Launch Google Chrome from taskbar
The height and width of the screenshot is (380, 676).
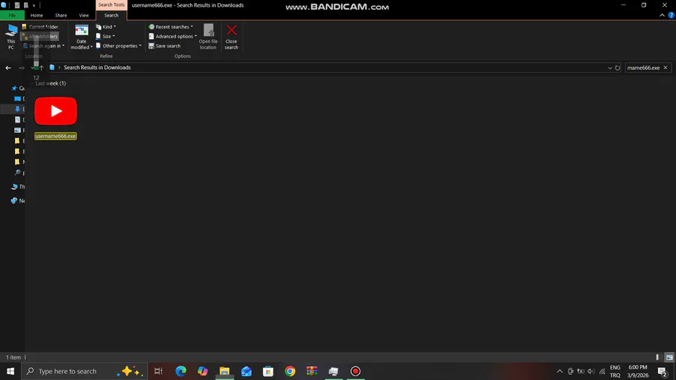coord(290,371)
